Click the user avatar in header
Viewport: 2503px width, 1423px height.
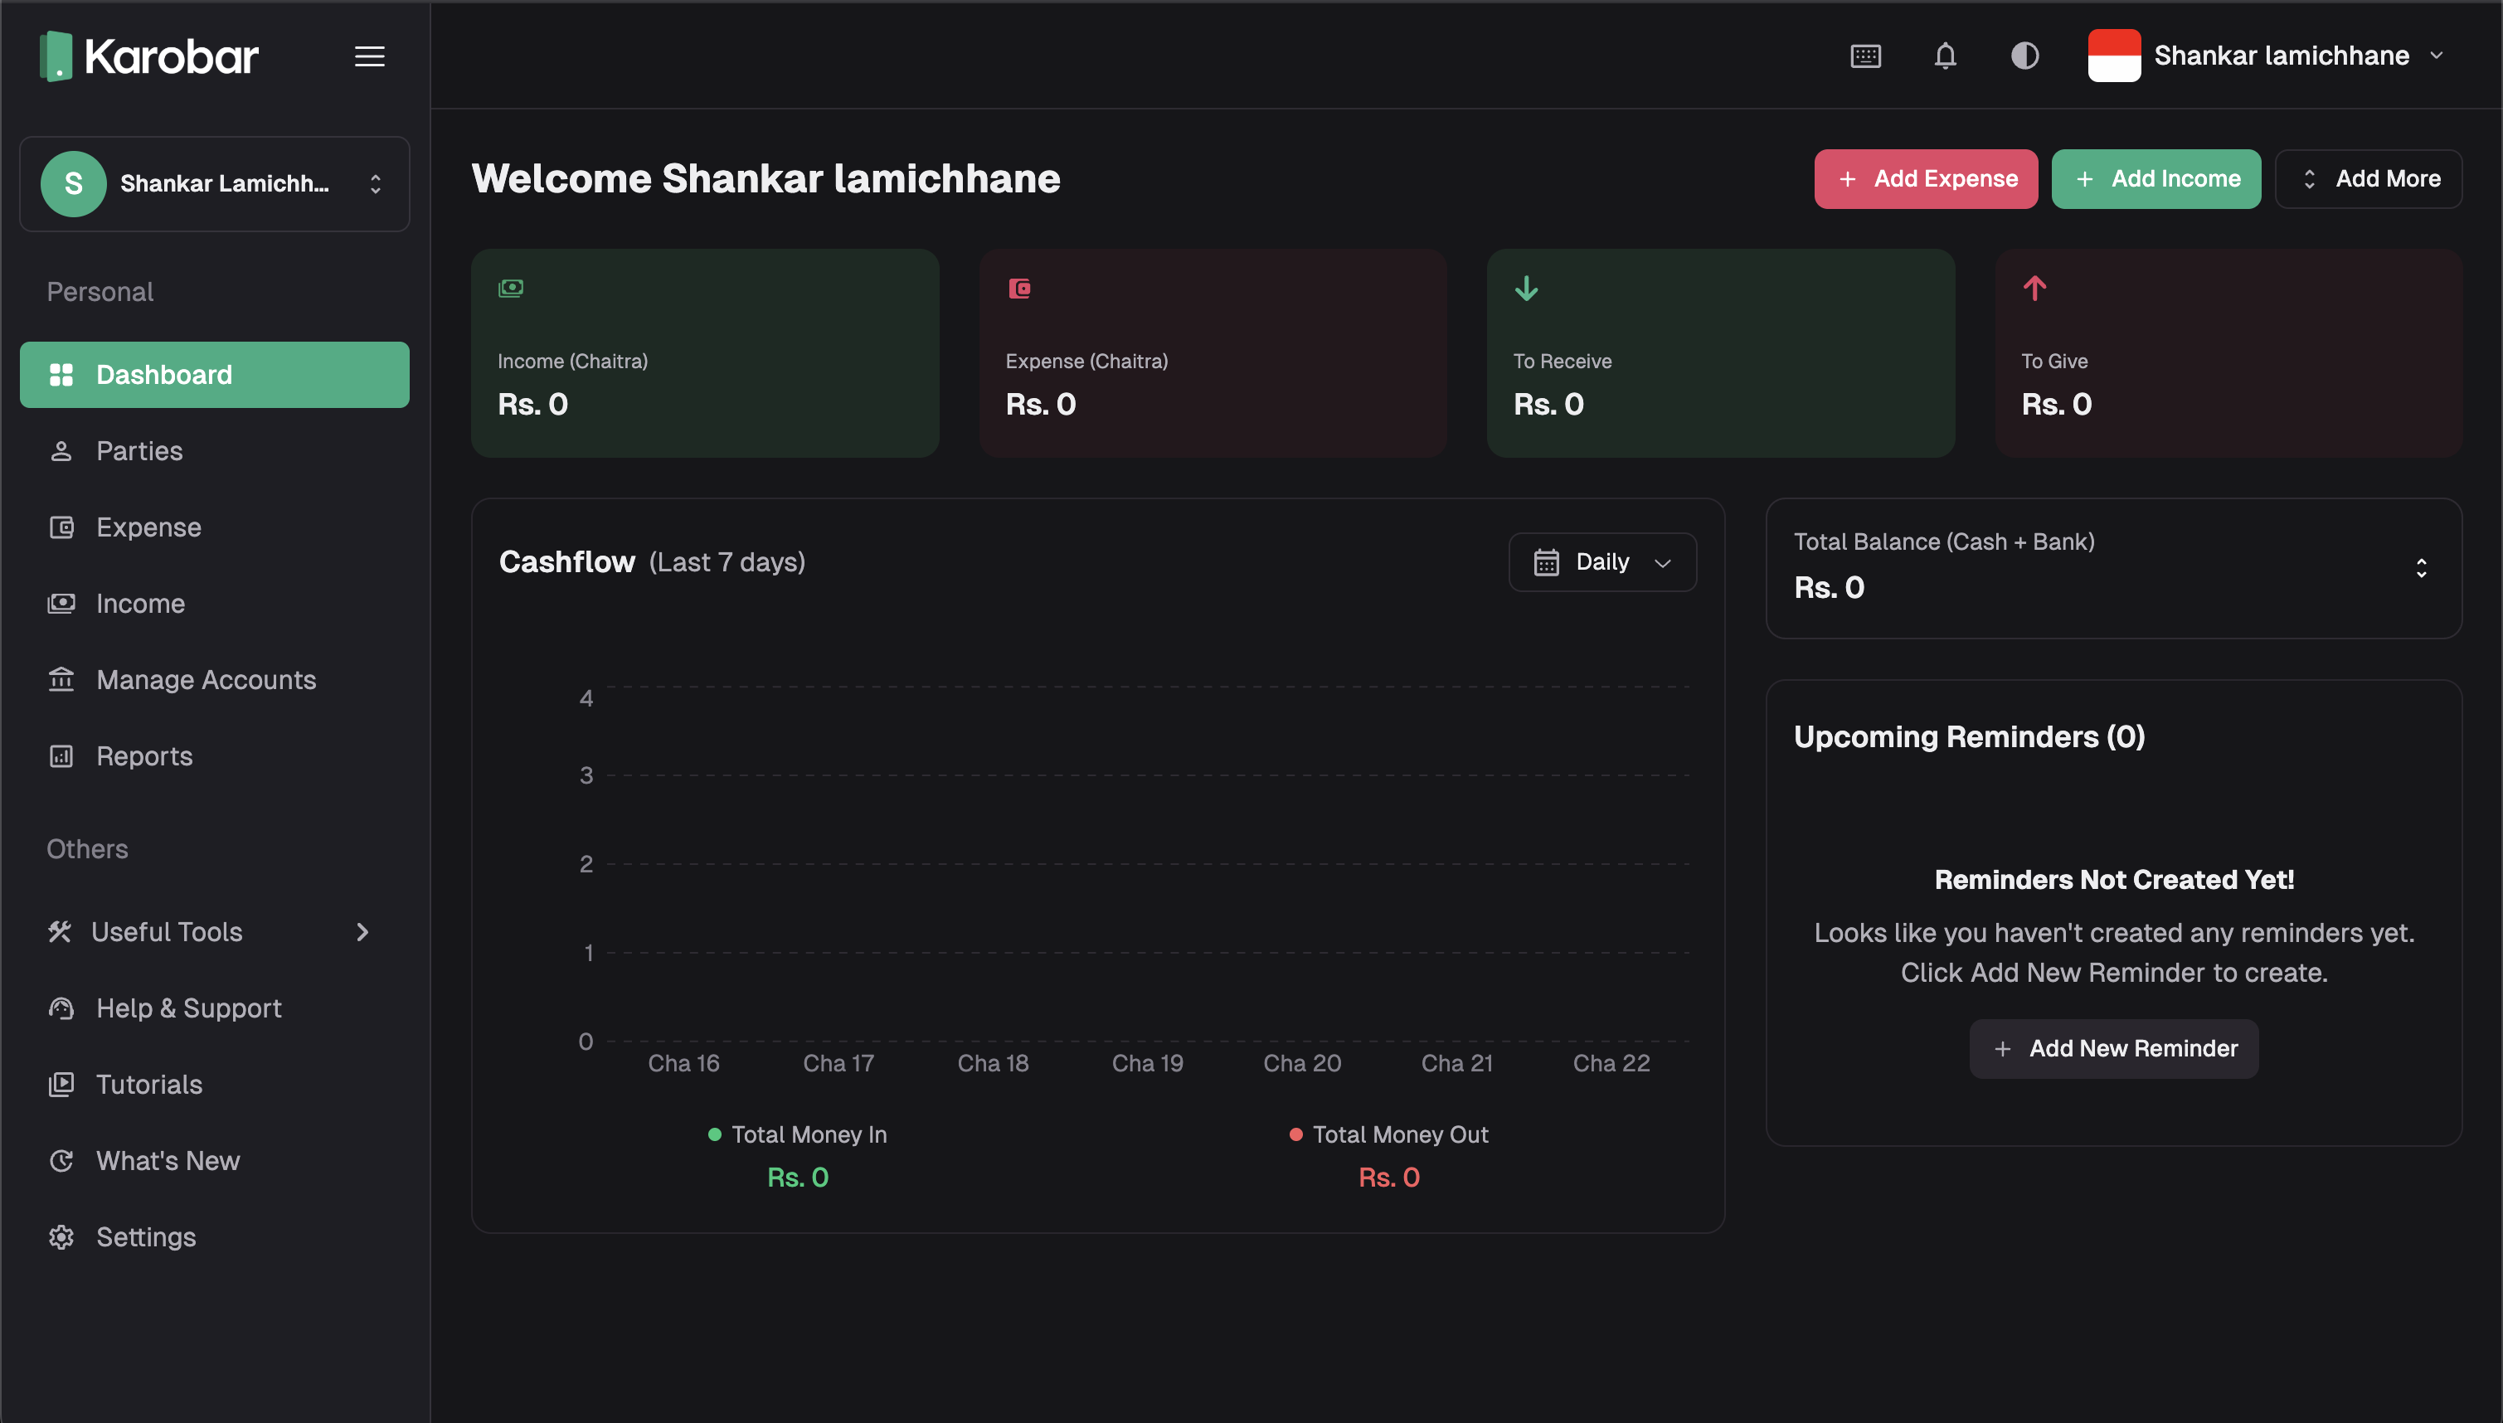tap(2114, 56)
